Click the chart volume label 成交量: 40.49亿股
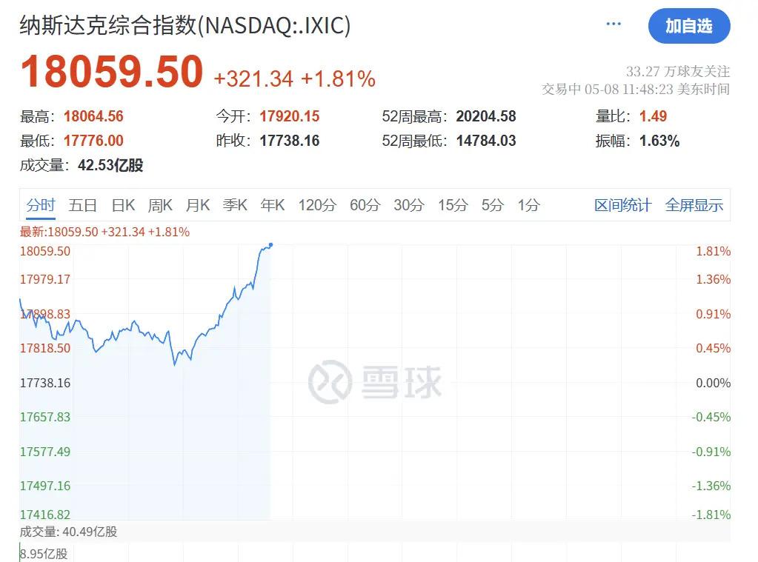This screenshot has height=562, width=758. 69,532
